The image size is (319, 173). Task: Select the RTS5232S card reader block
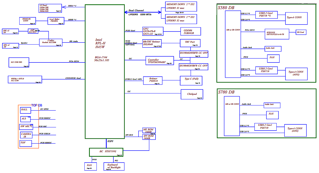pyautogui.click(x=277, y=34)
